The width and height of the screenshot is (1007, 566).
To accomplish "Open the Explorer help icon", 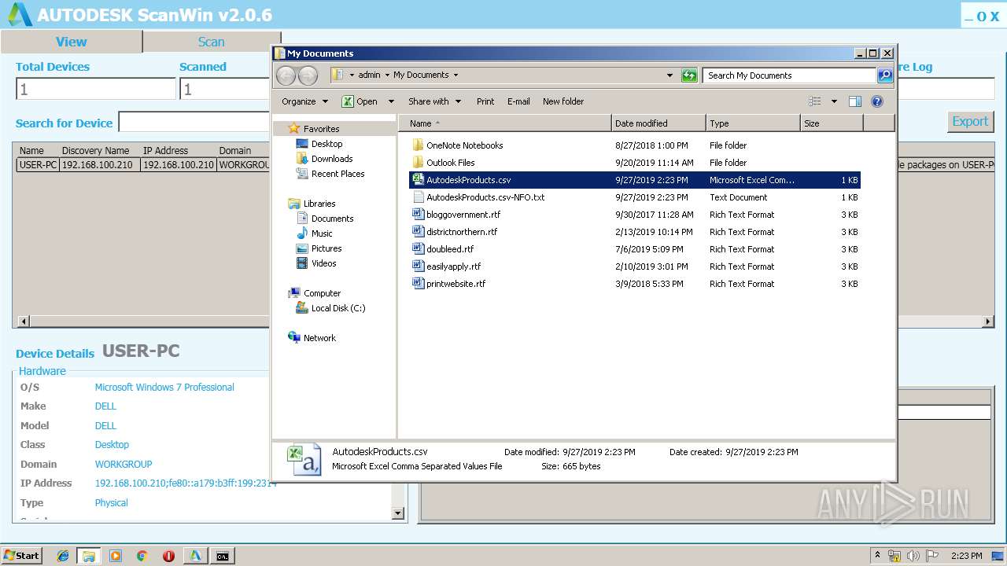I will coord(877,101).
